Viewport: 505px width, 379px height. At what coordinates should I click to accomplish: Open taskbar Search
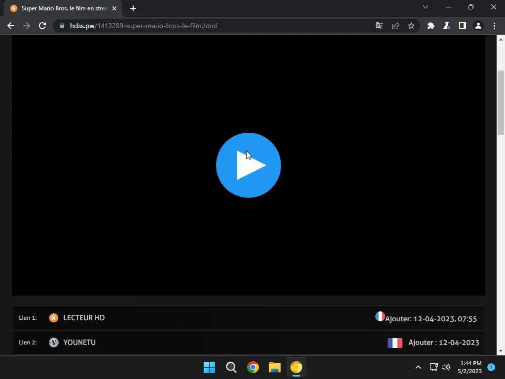click(x=231, y=367)
